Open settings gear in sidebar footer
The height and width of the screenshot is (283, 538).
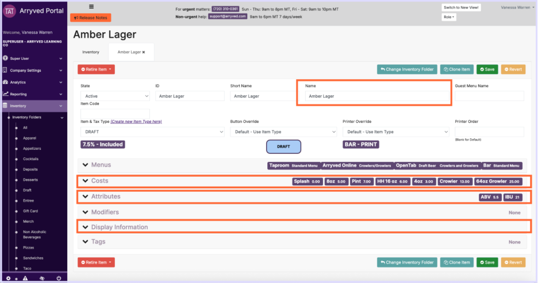7,278
